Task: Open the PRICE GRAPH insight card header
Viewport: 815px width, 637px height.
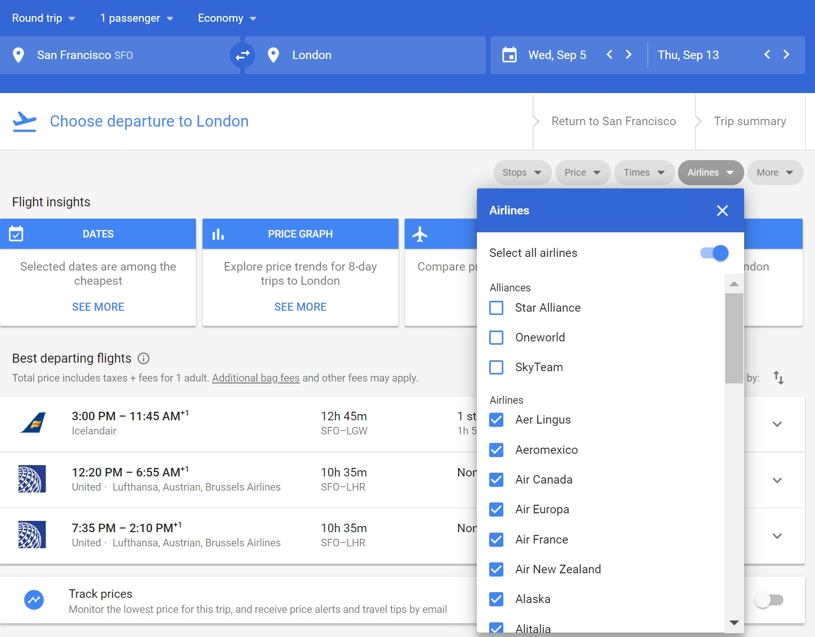Action: 300,234
